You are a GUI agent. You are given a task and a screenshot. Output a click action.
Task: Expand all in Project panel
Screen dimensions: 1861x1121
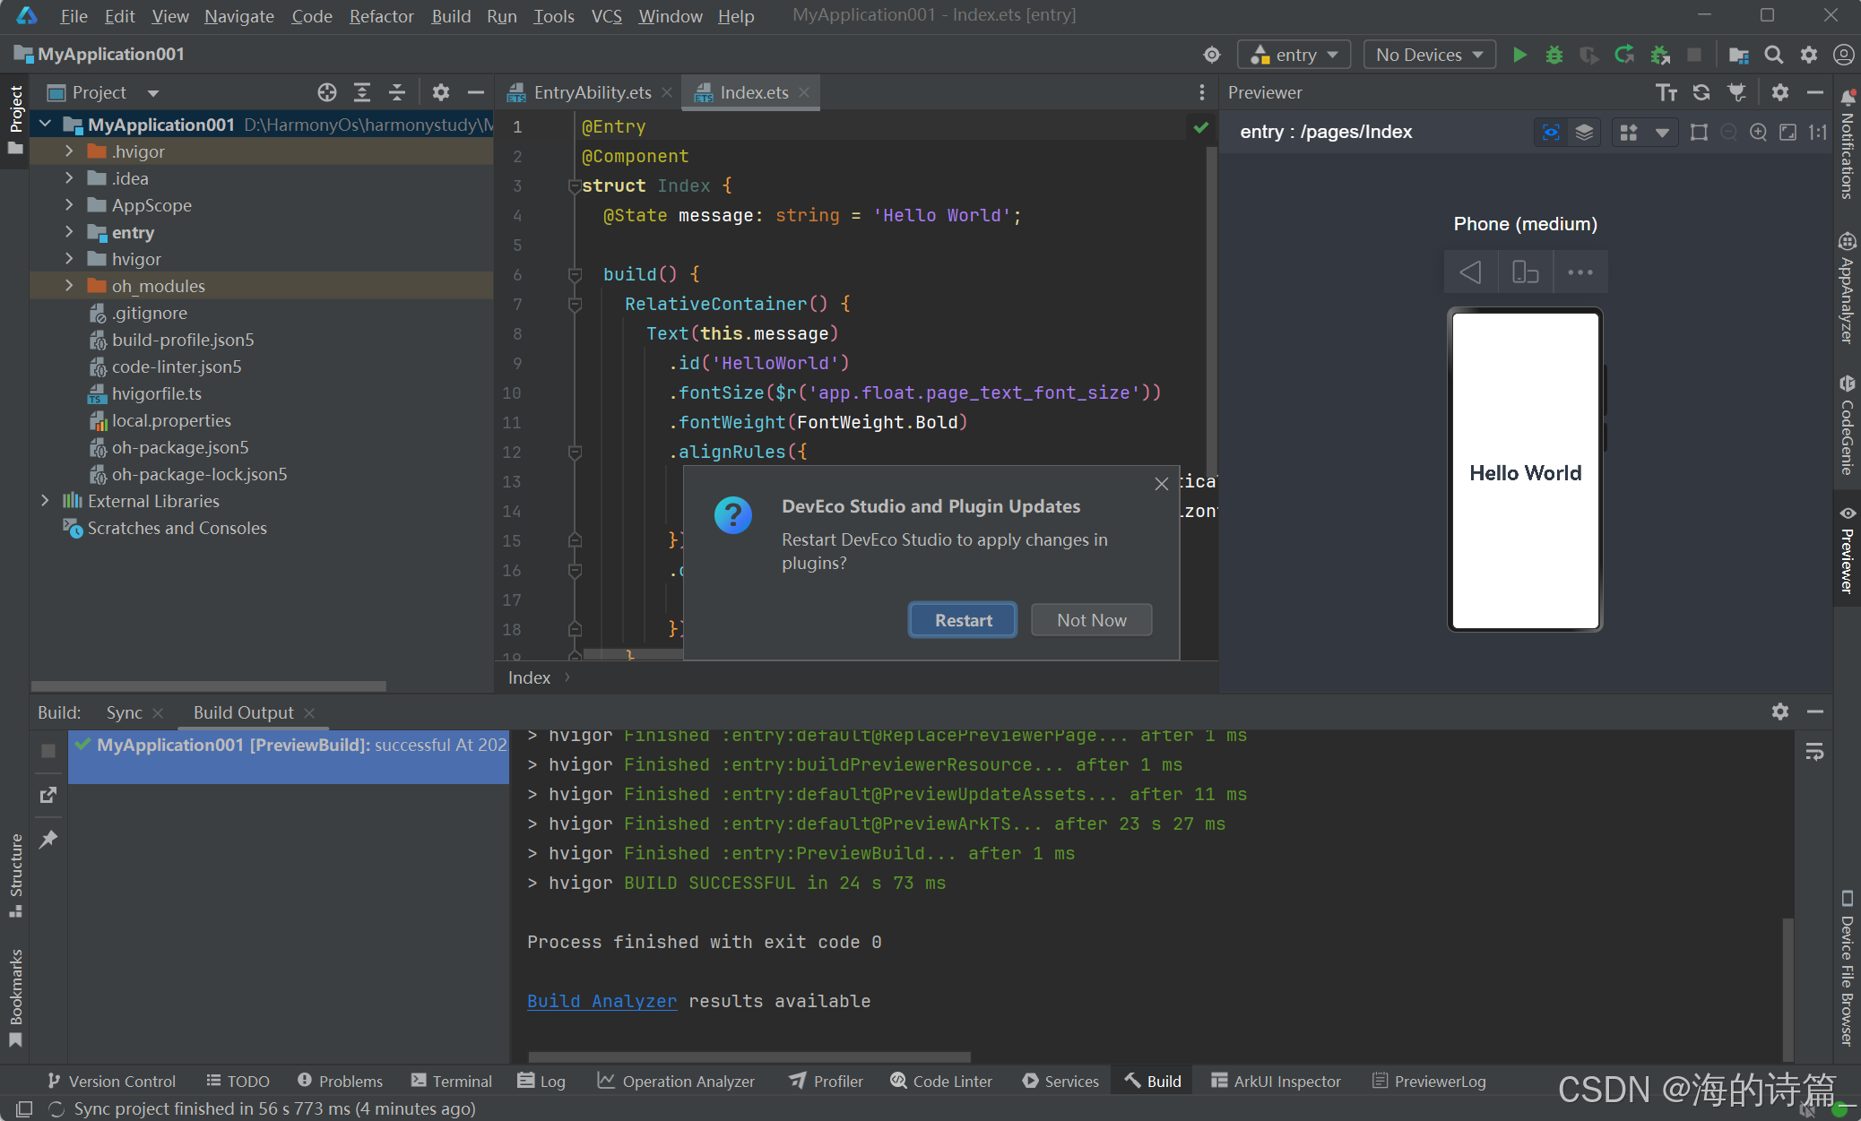362,92
